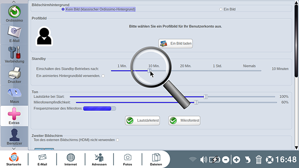Expand sidebar downward with bottom chevron

point(14,149)
